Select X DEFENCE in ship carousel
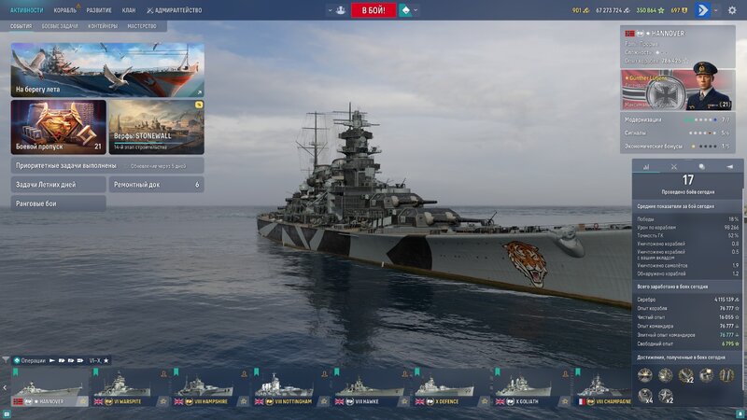747x420 pixels. (452, 387)
